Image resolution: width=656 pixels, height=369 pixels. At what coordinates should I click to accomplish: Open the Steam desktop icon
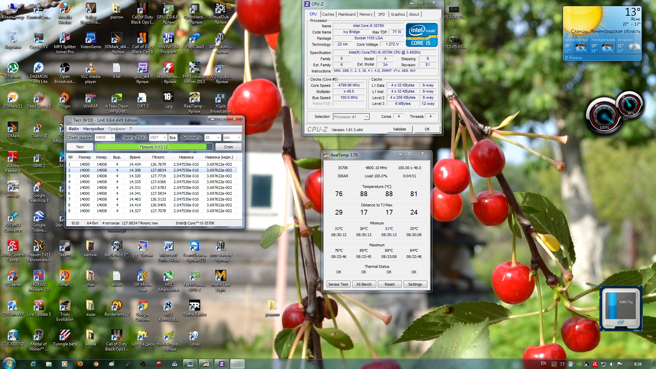[65, 246]
